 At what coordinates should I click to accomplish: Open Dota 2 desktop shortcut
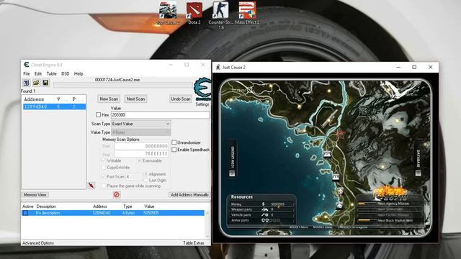(x=194, y=13)
